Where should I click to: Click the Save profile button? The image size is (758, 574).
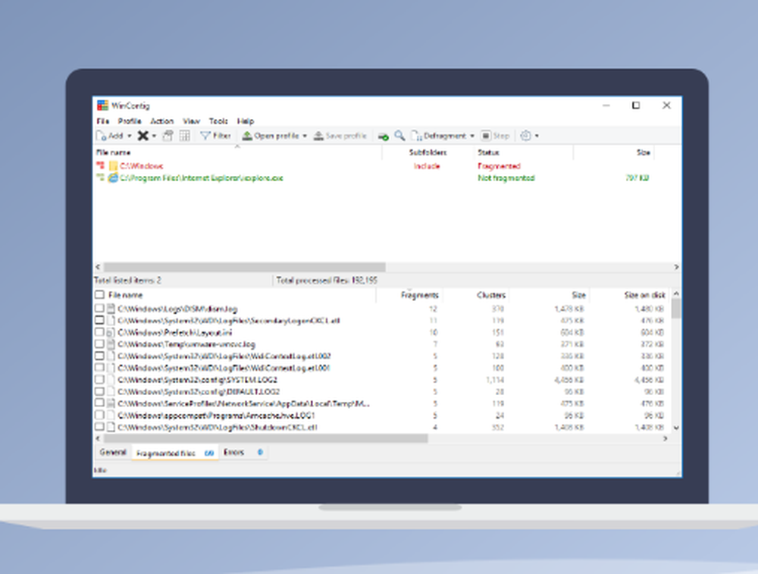pyautogui.click(x=340, y=136)
